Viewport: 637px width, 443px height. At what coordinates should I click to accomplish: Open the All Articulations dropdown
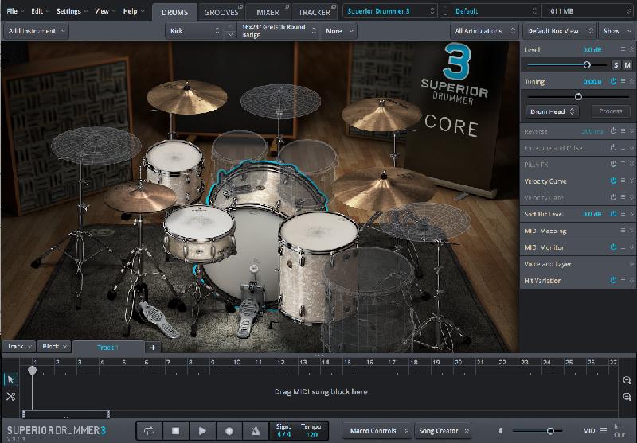484,31
